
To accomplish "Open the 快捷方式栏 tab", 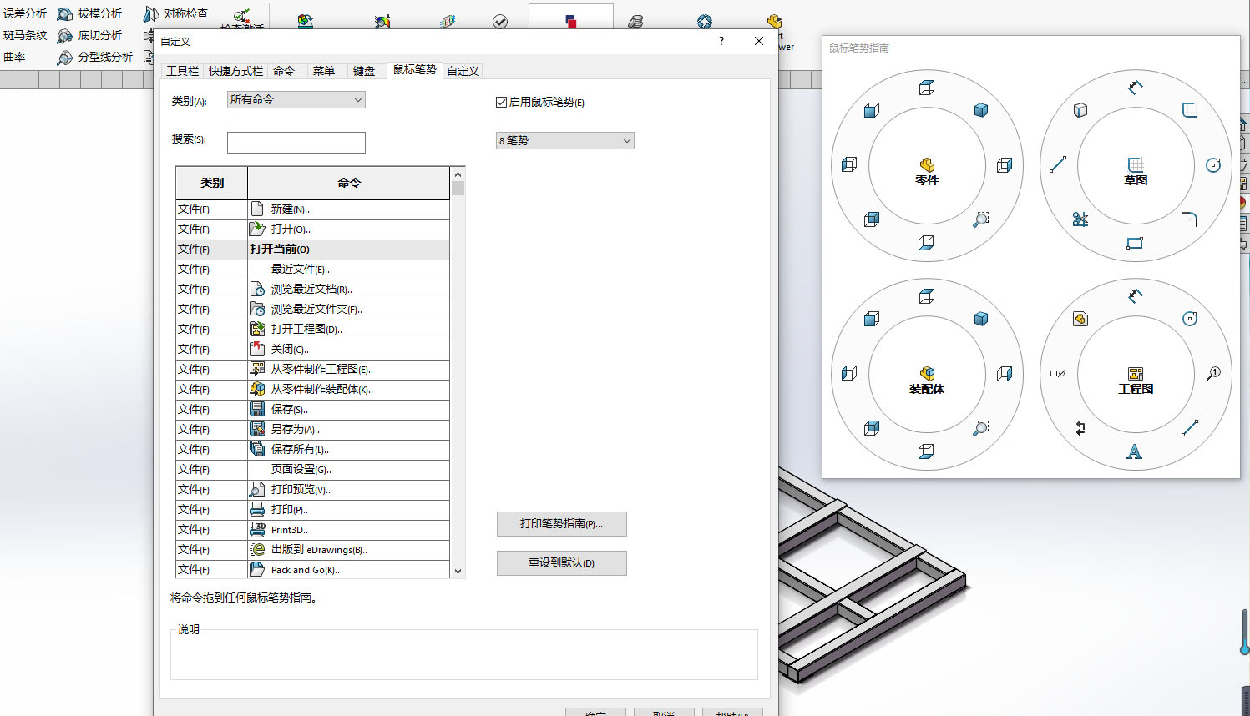I will pos(235,71).
